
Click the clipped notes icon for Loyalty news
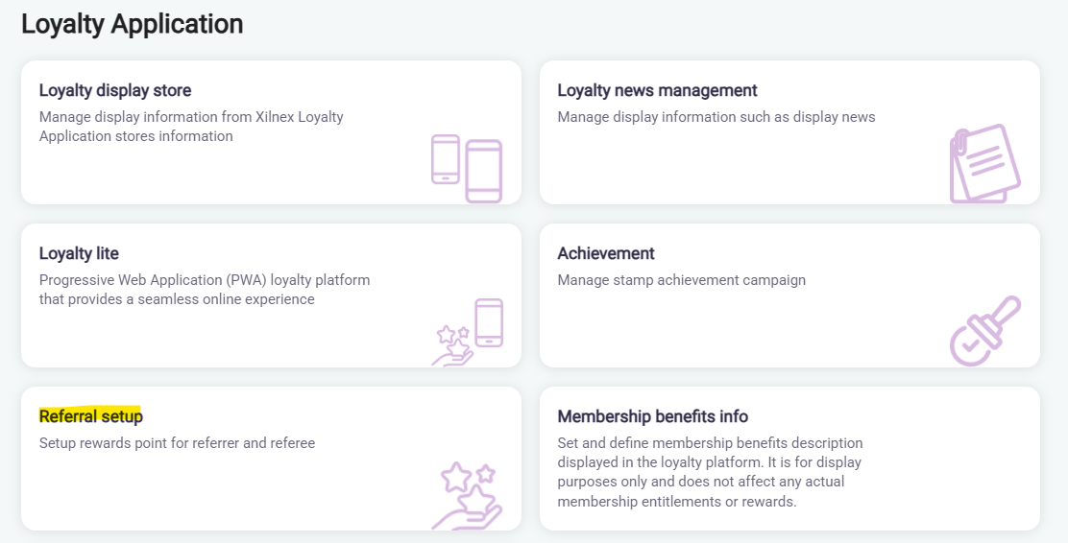tap(984, 163)
